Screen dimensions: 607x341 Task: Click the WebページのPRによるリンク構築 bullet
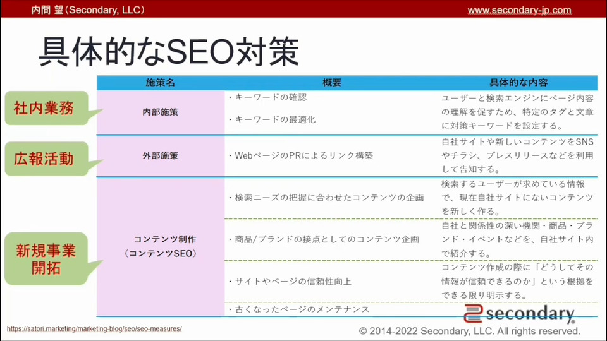click(300, 155)
